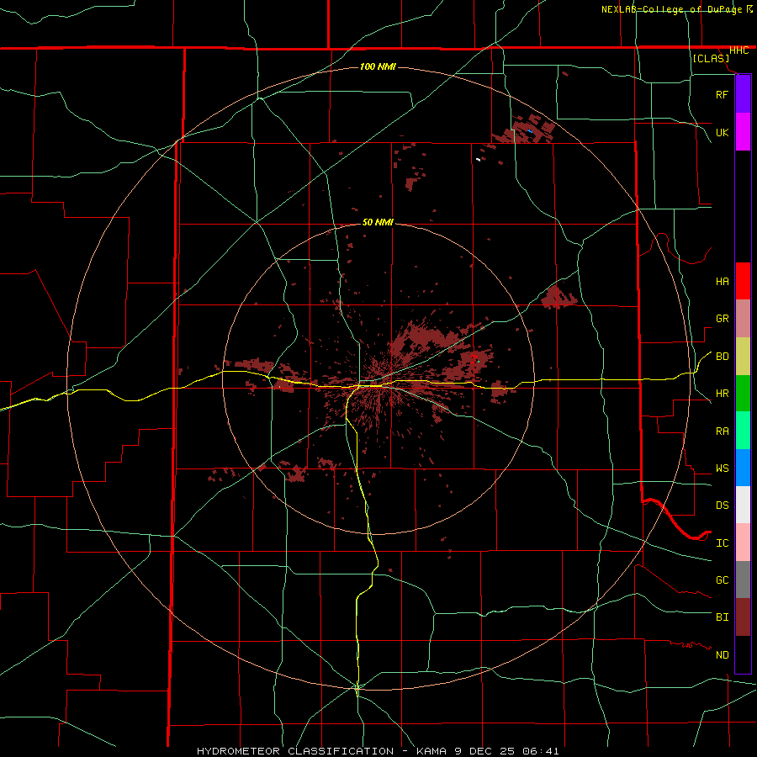Click the 06:41 timestamp text
Image resolution: width=757 pixels, height=757 pixels.
pos(541,751)
